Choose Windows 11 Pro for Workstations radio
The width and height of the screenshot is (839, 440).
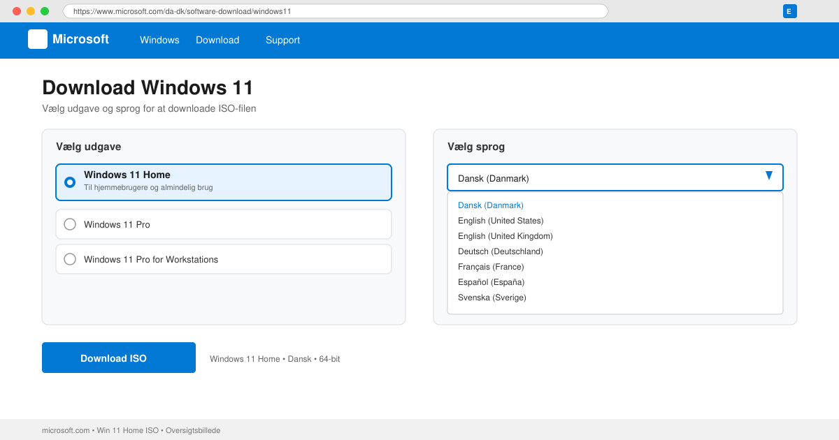pyautogui.click(x=70, y=259)
